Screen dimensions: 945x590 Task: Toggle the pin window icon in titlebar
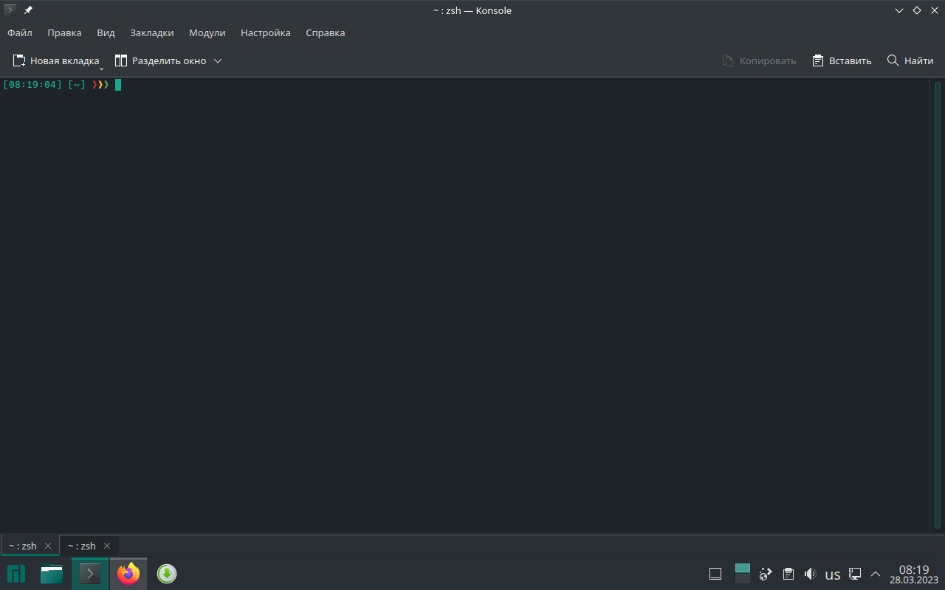click(x=28, y=10)
